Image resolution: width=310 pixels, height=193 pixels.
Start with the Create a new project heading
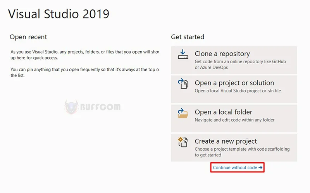[x=226, y=141]
